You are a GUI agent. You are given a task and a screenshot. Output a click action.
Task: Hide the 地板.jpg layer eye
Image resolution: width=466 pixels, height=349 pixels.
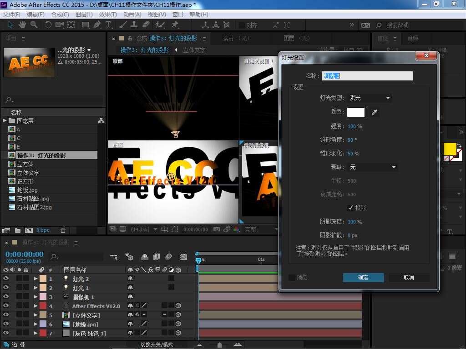tap(5, 324)
